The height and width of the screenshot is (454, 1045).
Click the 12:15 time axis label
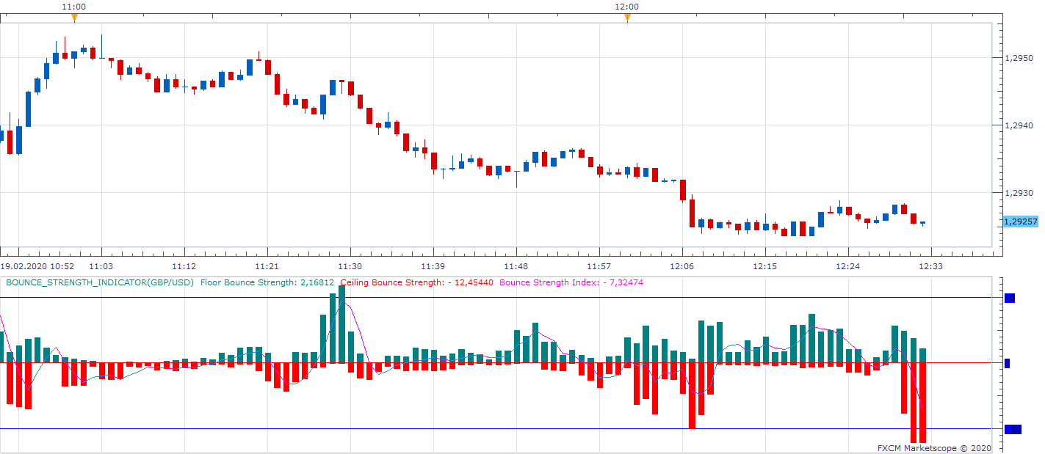[x=765, y=266]
